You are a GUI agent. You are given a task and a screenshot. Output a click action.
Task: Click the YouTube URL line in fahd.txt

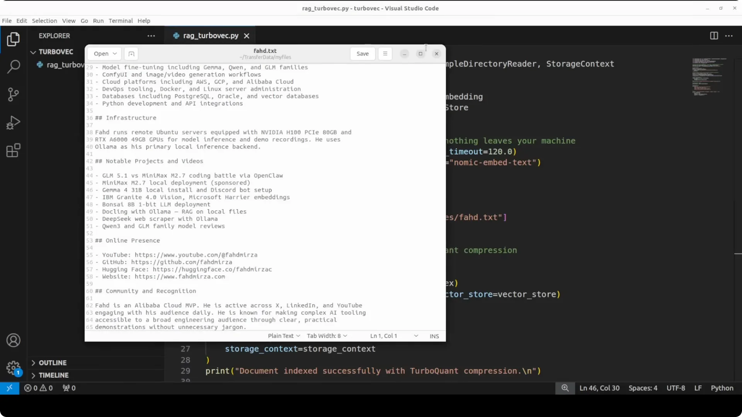coord(176,255)
